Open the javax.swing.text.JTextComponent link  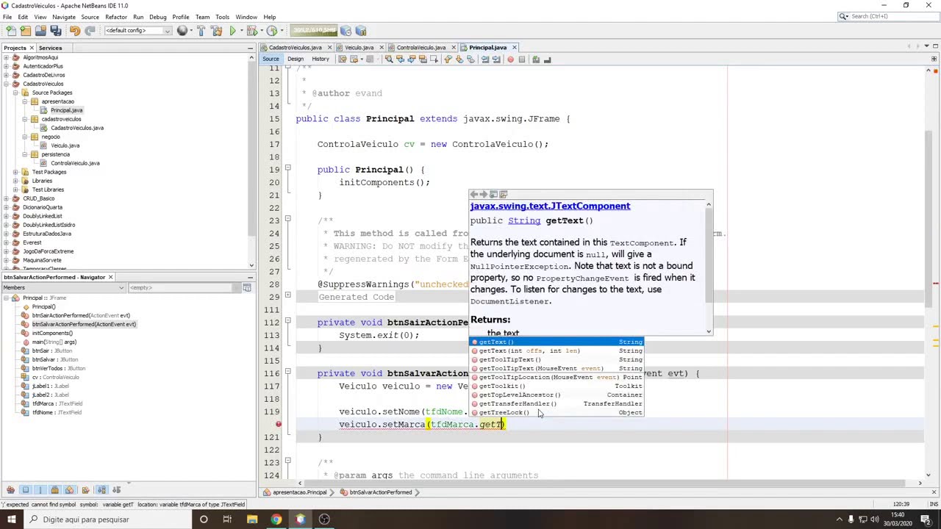pyautogui.click(x=550, y=206)
